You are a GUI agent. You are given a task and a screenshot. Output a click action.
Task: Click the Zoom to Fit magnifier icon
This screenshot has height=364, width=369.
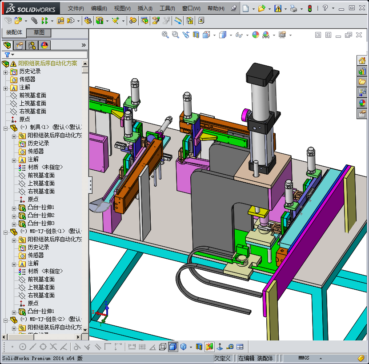165,35
